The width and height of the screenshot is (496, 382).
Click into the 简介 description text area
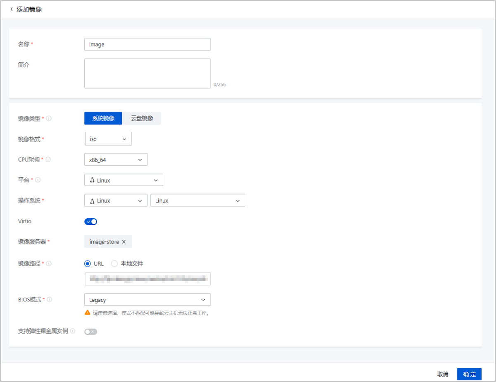(x=147, y=73)
